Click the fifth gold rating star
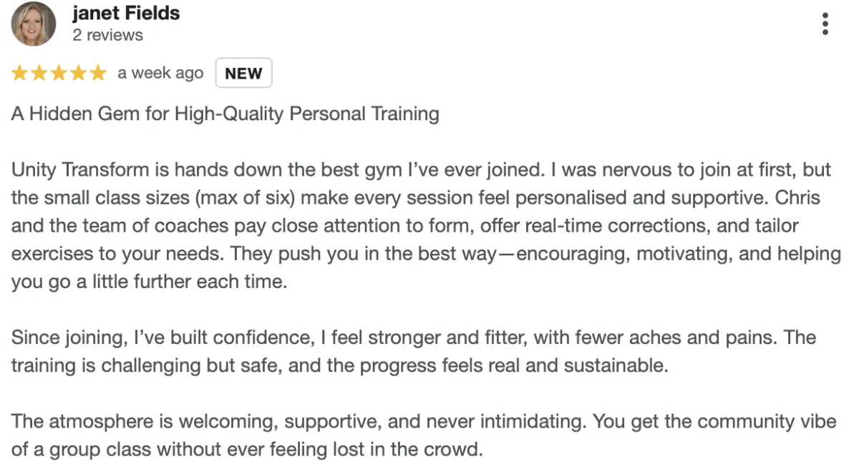Screen dimensions: 859x474 click(x=97, y=73)
